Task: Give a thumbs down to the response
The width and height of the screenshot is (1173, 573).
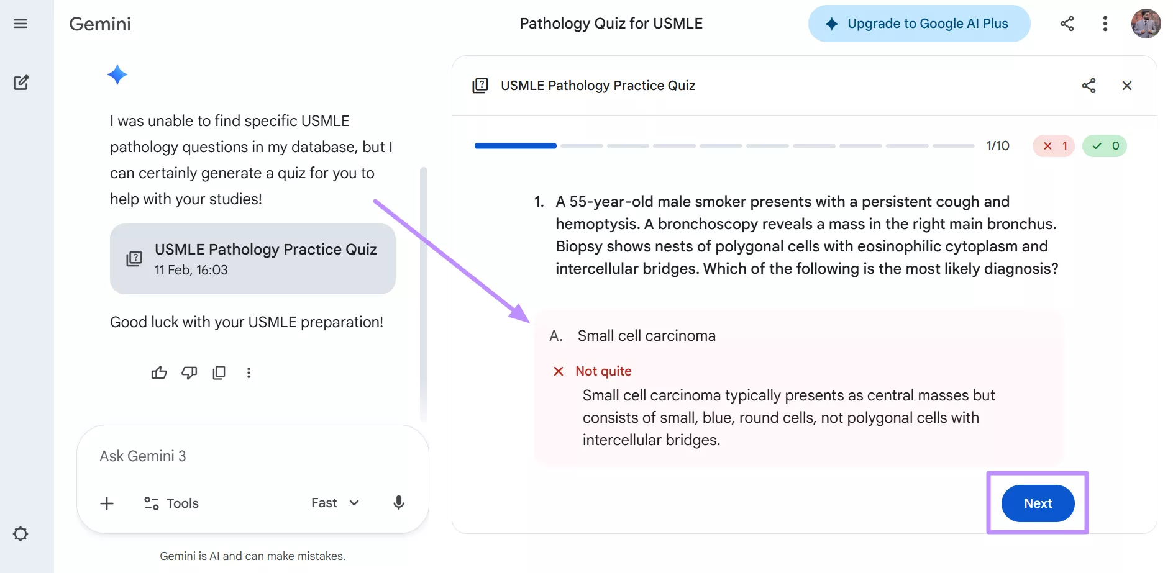Action: click(x=189, y=372)
